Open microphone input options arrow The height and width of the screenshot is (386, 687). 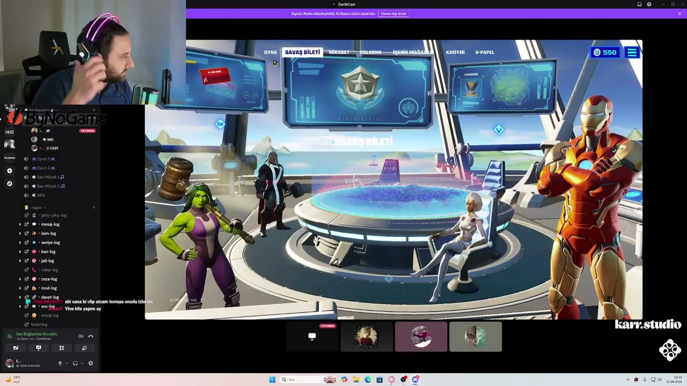[x=67, y=363]
